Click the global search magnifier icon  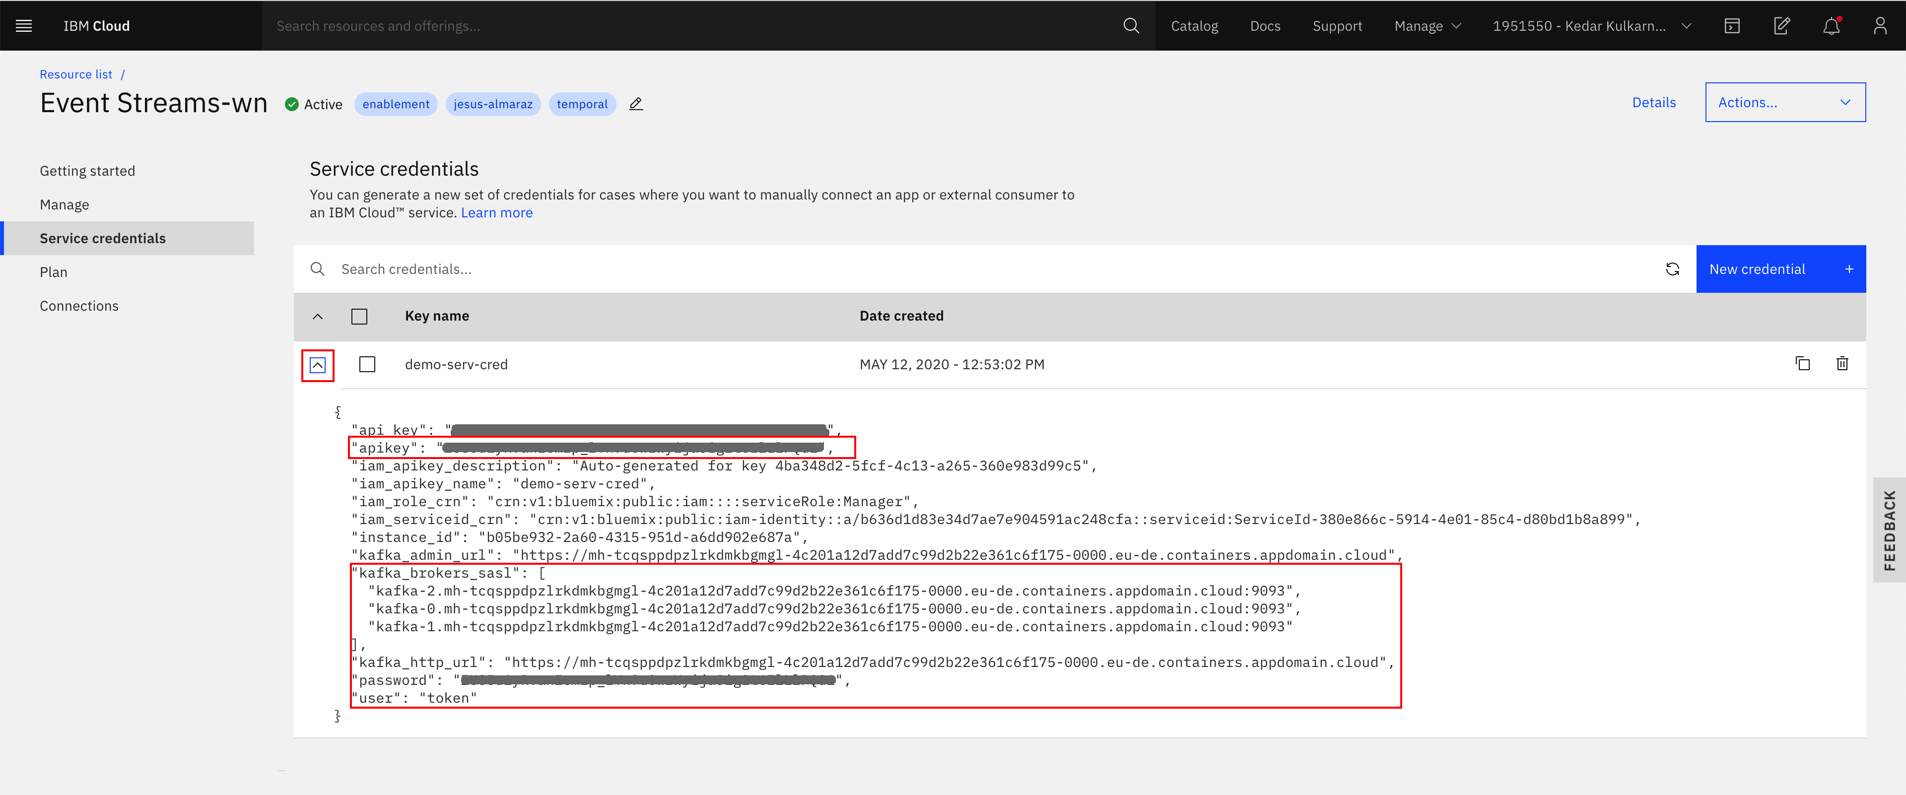click(x=1131, y=26)
